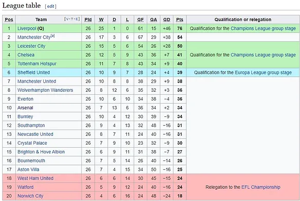Click the Pts column header abbreviation
This screenshot has height=201, width=300.
pyautogui.click(x=180, y=19)
